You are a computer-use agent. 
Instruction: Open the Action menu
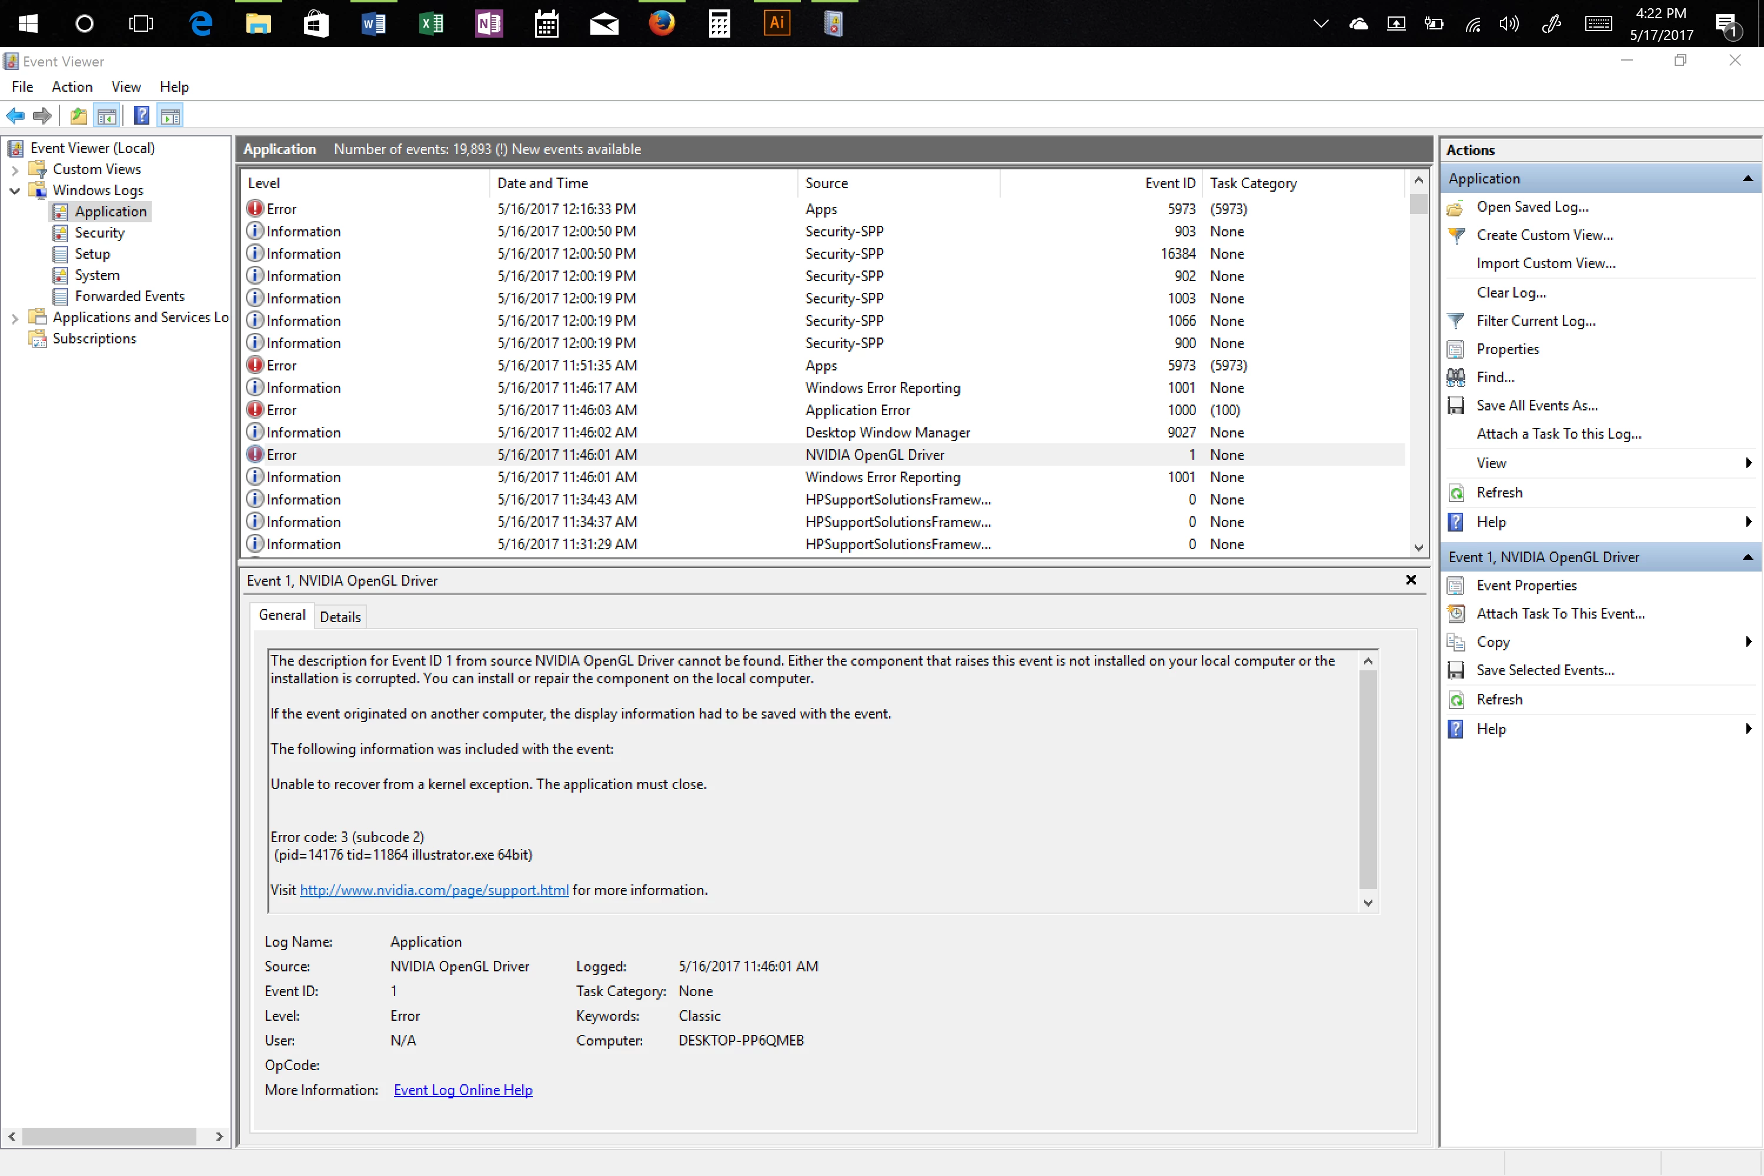click(x=71, y=87)
